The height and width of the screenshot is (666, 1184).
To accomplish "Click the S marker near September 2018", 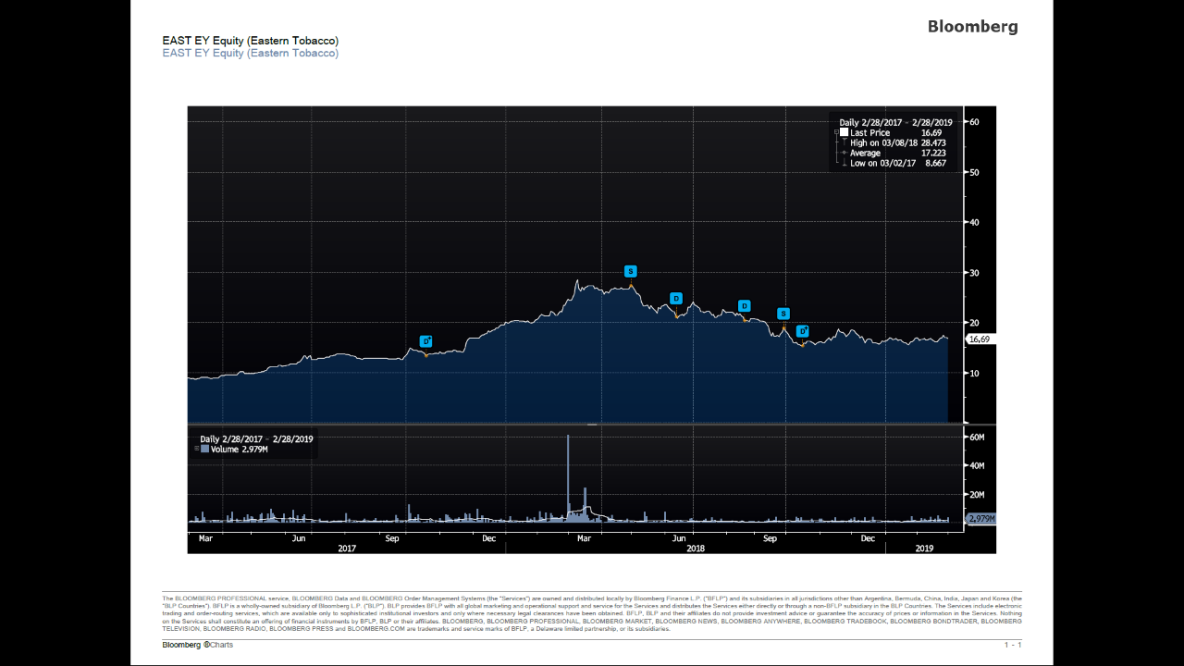I will [783, 314].
